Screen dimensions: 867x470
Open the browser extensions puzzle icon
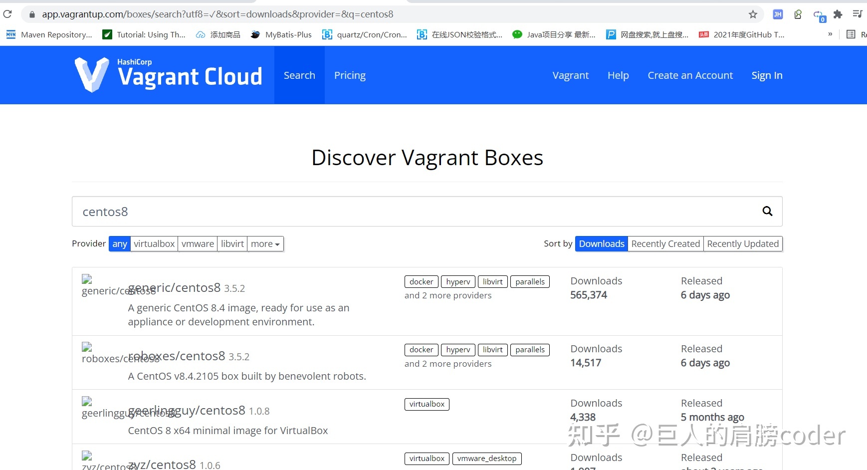(x=838, y=14)
